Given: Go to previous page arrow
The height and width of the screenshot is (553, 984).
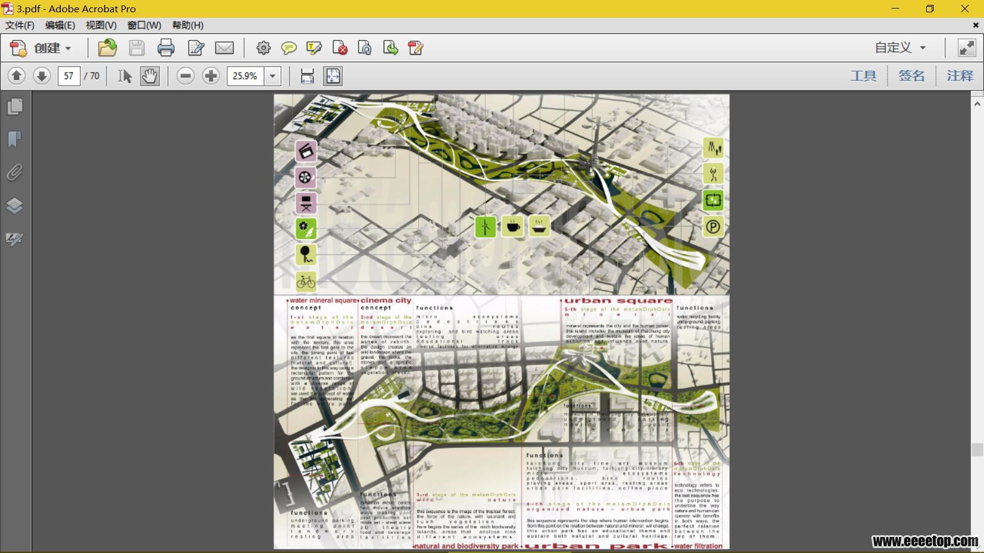Looking at the screenshot, I should coord(17,76).
